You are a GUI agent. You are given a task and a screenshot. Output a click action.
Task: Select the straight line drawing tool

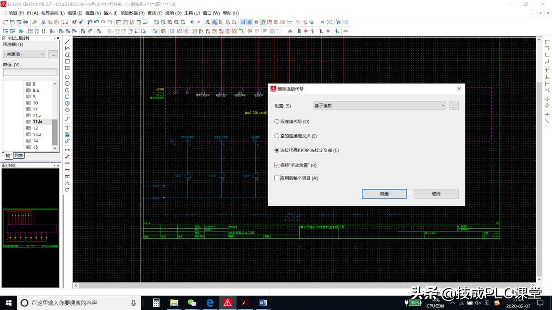[x=67, y=42]
